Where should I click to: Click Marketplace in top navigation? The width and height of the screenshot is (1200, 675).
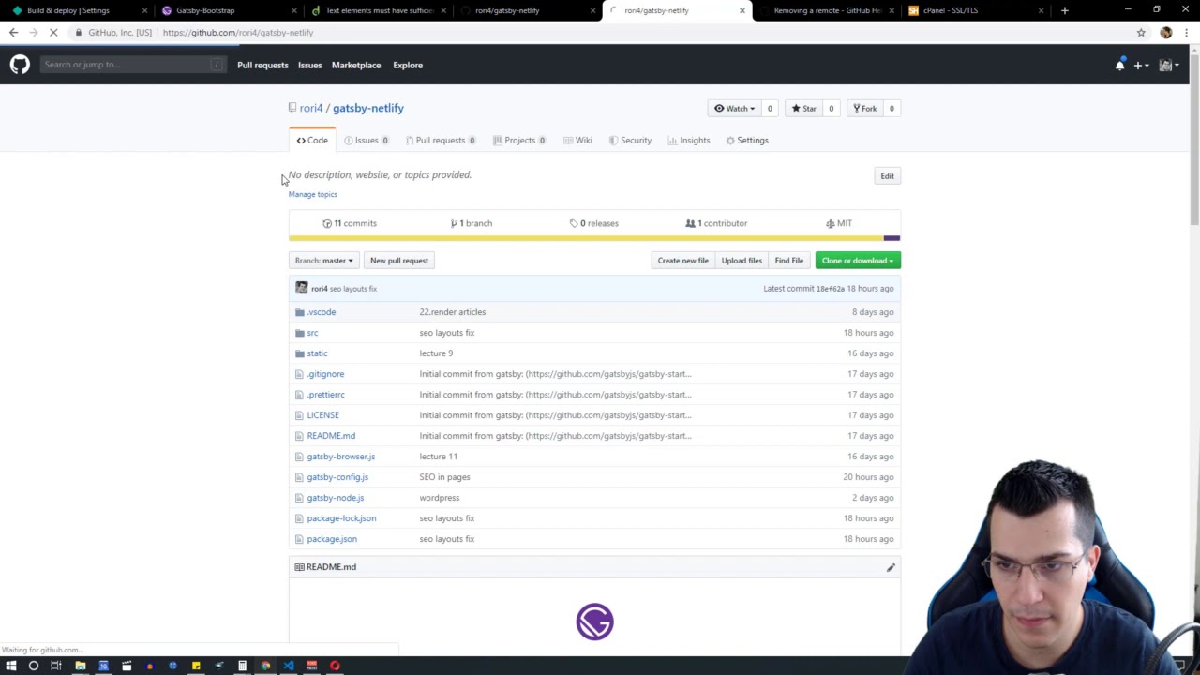(x=356, y=65)
